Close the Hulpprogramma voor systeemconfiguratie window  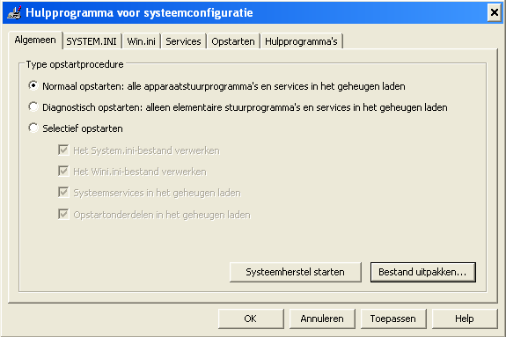tap(494, 13)
